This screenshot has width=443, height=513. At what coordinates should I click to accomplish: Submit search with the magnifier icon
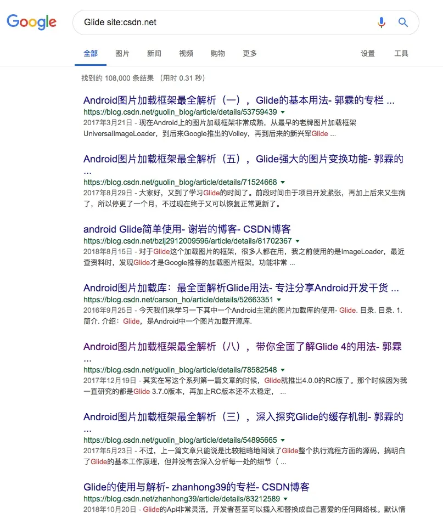point(403,22)
